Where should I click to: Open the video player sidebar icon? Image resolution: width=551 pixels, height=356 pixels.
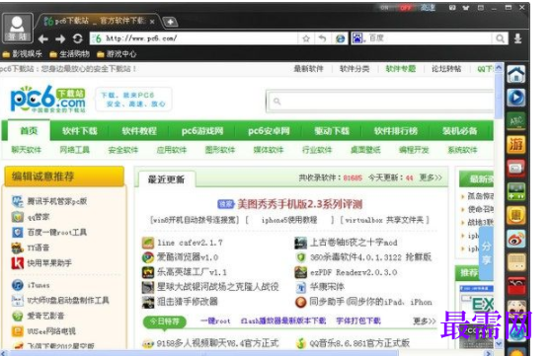(x=515, y=98)
